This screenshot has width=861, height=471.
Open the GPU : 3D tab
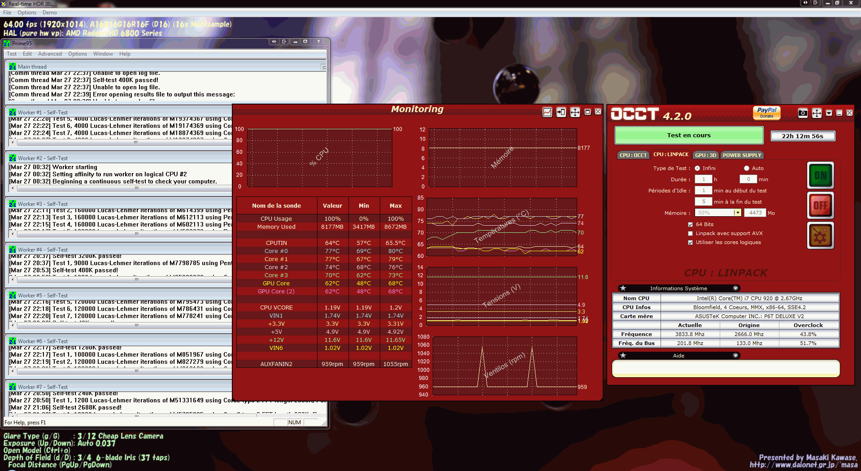click(705, 155)
